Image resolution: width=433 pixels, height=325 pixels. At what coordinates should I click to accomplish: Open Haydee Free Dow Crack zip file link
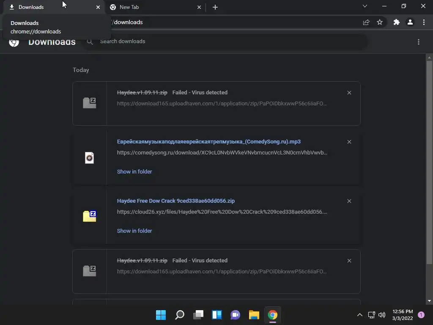coord(176,201)
